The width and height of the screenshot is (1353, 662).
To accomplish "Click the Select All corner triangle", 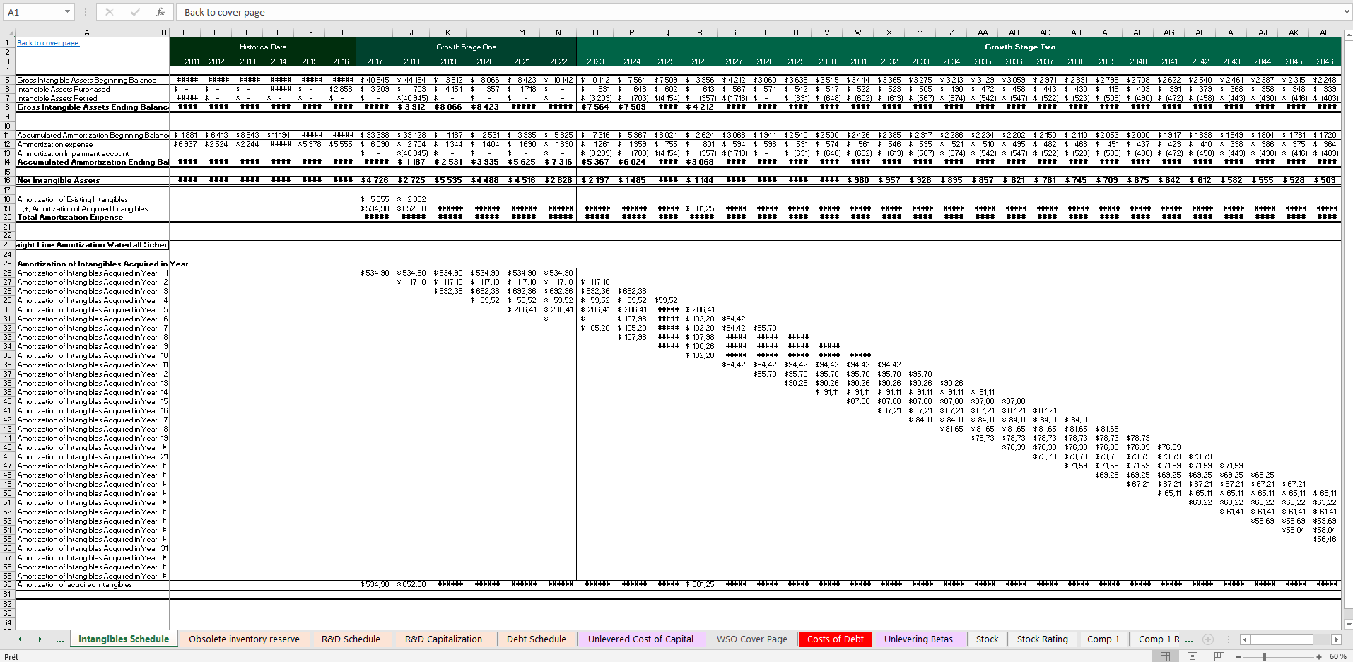I will [x=9, y=32].
